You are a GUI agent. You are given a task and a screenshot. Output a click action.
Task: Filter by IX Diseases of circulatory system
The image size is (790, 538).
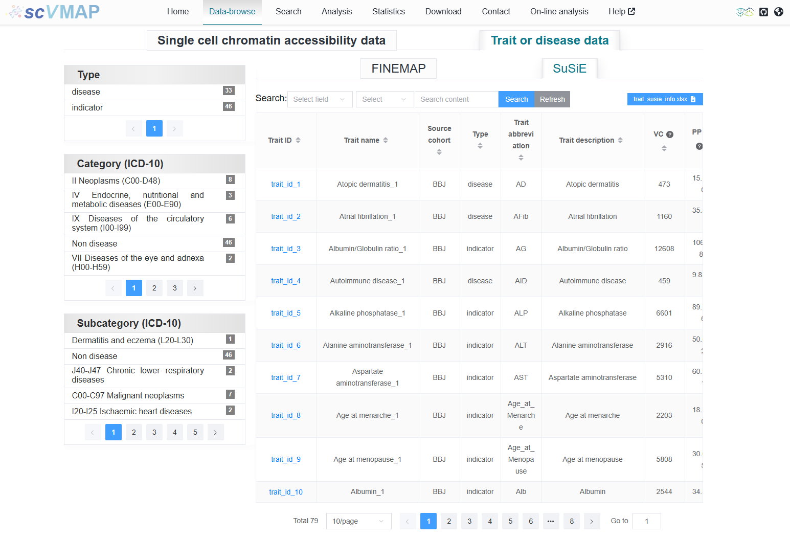[154, 223]
